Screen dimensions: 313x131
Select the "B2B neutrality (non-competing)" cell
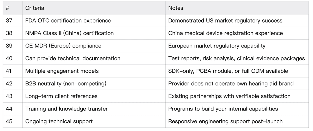coord(65,84)
